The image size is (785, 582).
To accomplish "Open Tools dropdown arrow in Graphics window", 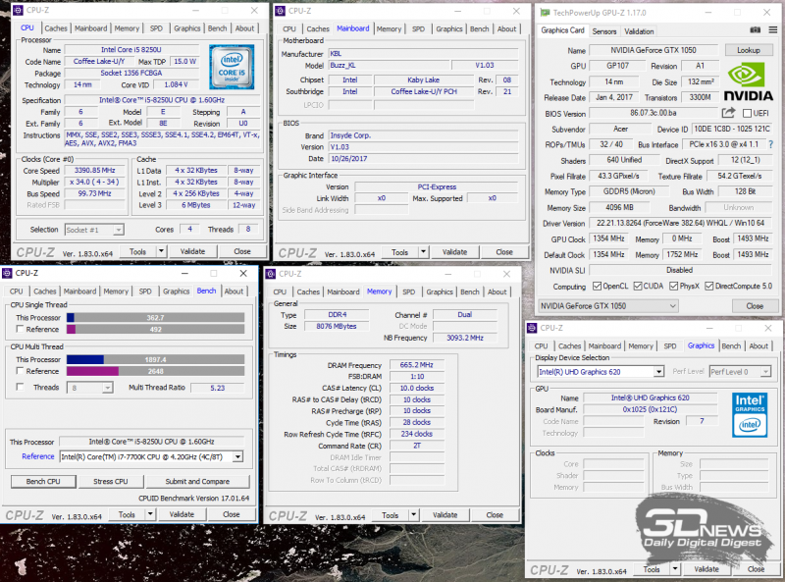I will point(675,569).
